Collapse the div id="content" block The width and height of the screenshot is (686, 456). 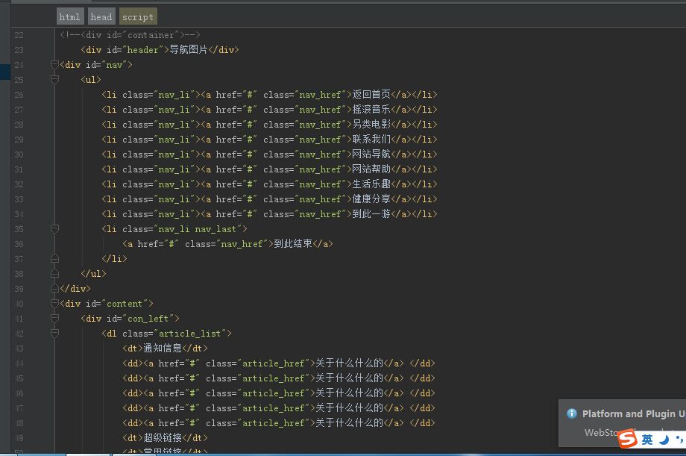click(54, 304)
